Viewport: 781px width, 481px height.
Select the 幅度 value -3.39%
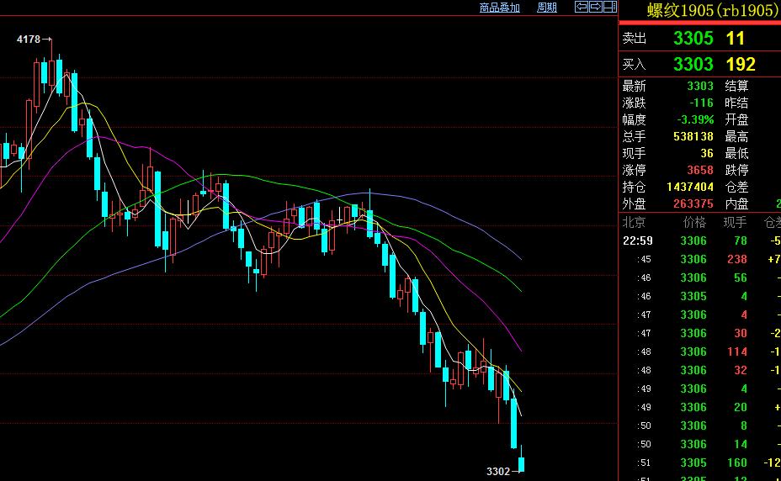(x=695, y=120)
